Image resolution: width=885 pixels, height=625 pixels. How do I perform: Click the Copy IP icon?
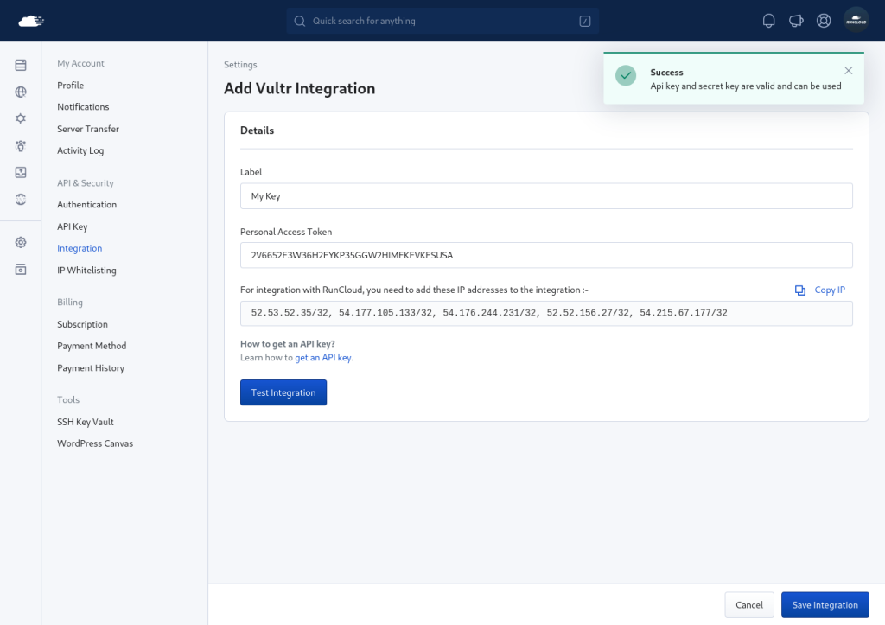[799, 290]
